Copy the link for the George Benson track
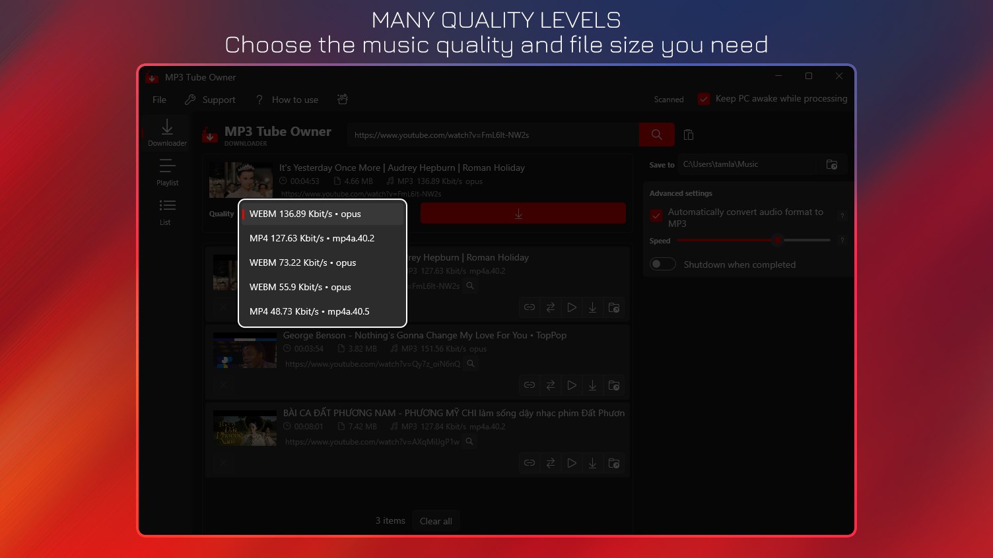This screenshot has width=993, height=558. [x=529, y=385]
